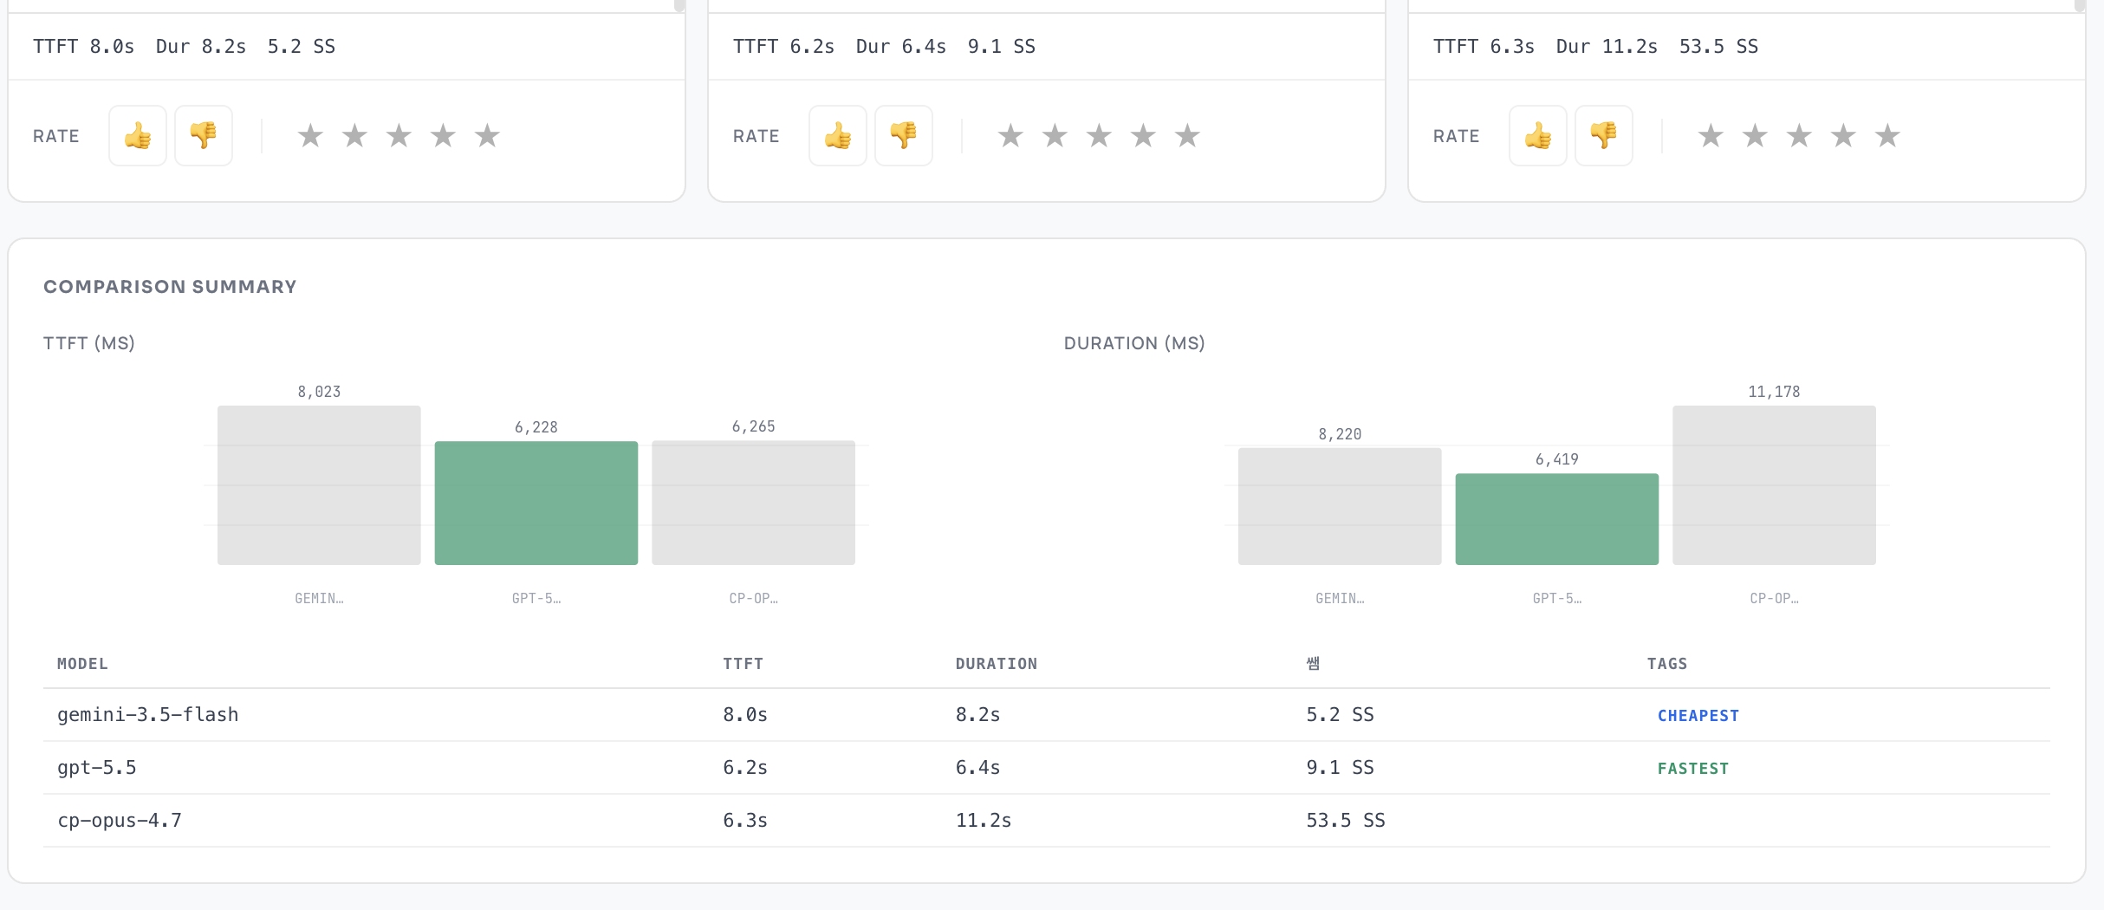Image resolution: width=2104 pixels, height=910 pixels.
Task: Set a four-star rating on the TTFT 6.3s card
Action: [1843, 135]
